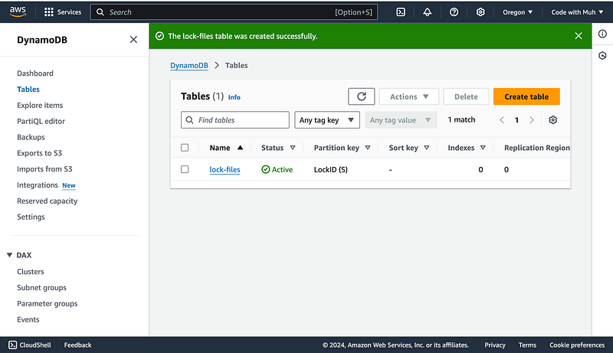This screenshot has height=353, width=613.
Task: Click the search magnifier icon in top bar
Action: click(x=100, y=12)
